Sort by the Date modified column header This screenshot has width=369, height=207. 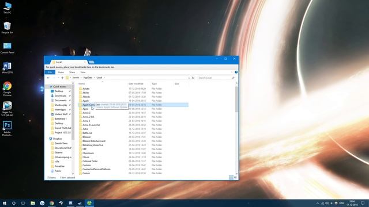[136, 84]
